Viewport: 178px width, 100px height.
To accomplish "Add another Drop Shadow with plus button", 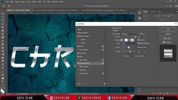I will [103, 73].
